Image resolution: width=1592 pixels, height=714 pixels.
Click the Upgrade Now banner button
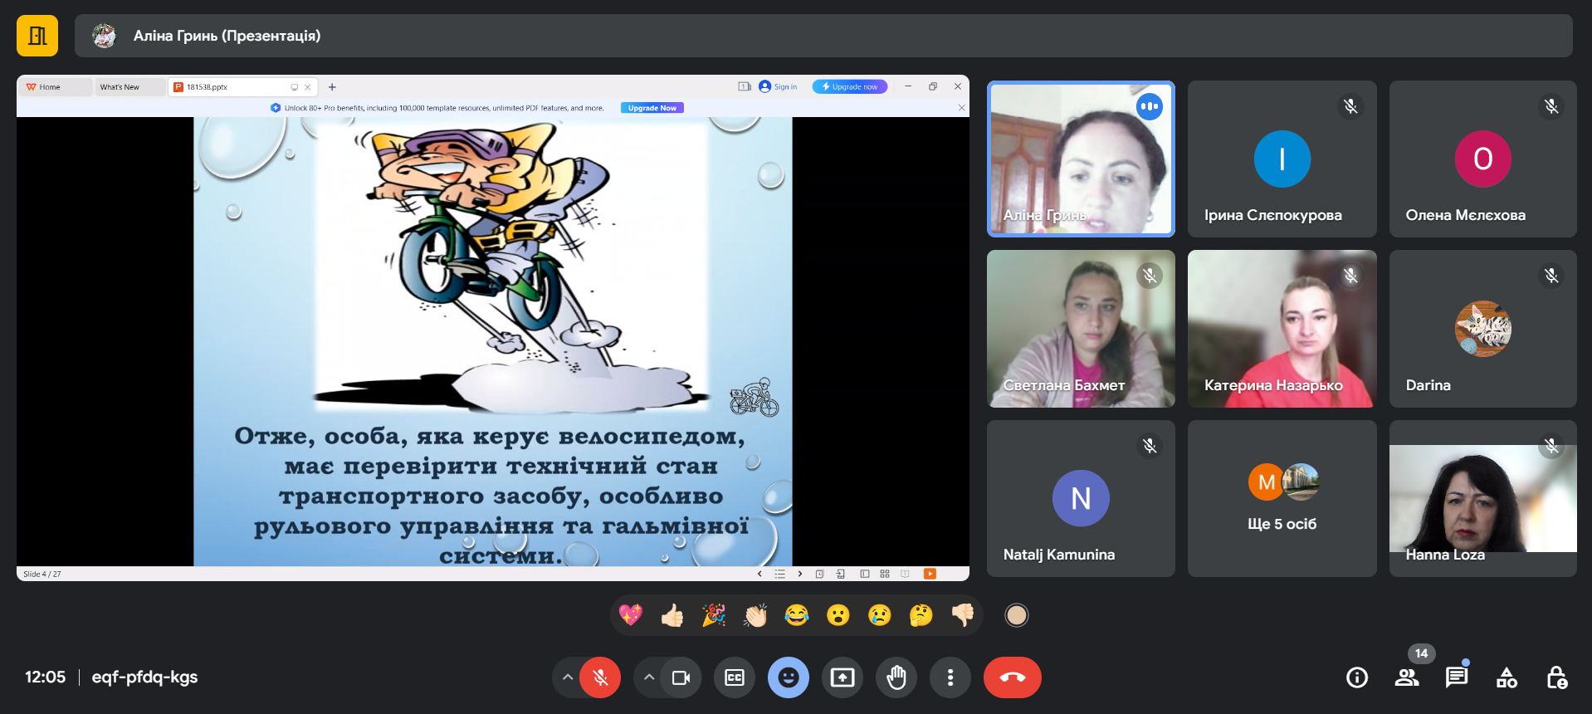click(x=652, y=108)
